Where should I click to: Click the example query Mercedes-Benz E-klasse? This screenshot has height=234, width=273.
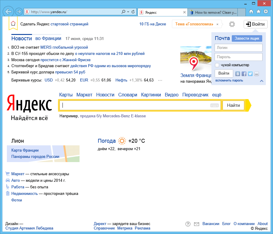coord(113,116)
